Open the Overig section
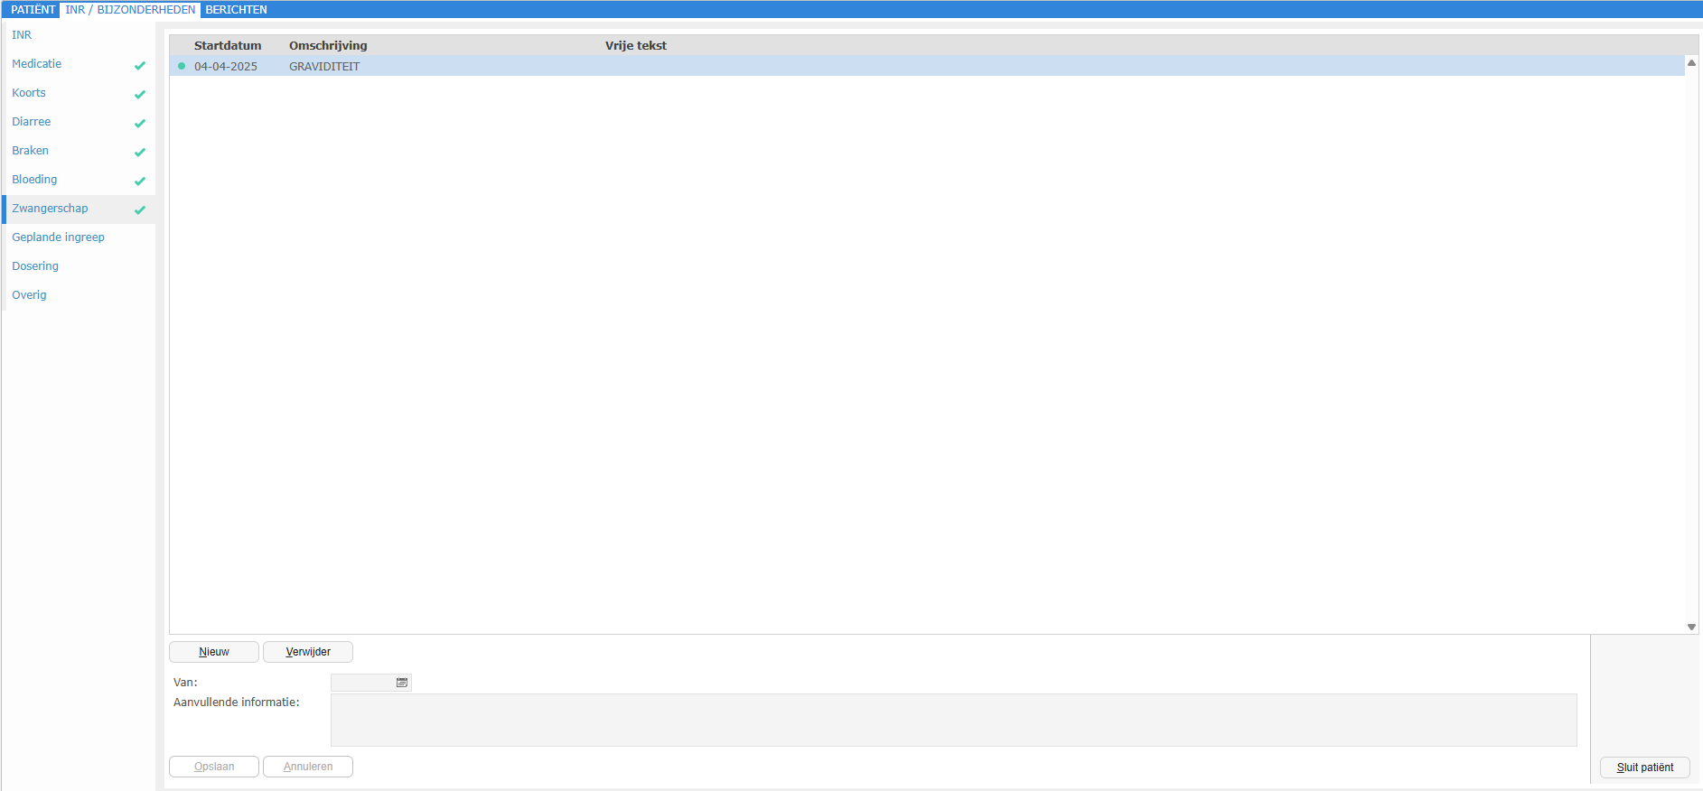This screenshot has width=1703, height=791. point(29,295)
